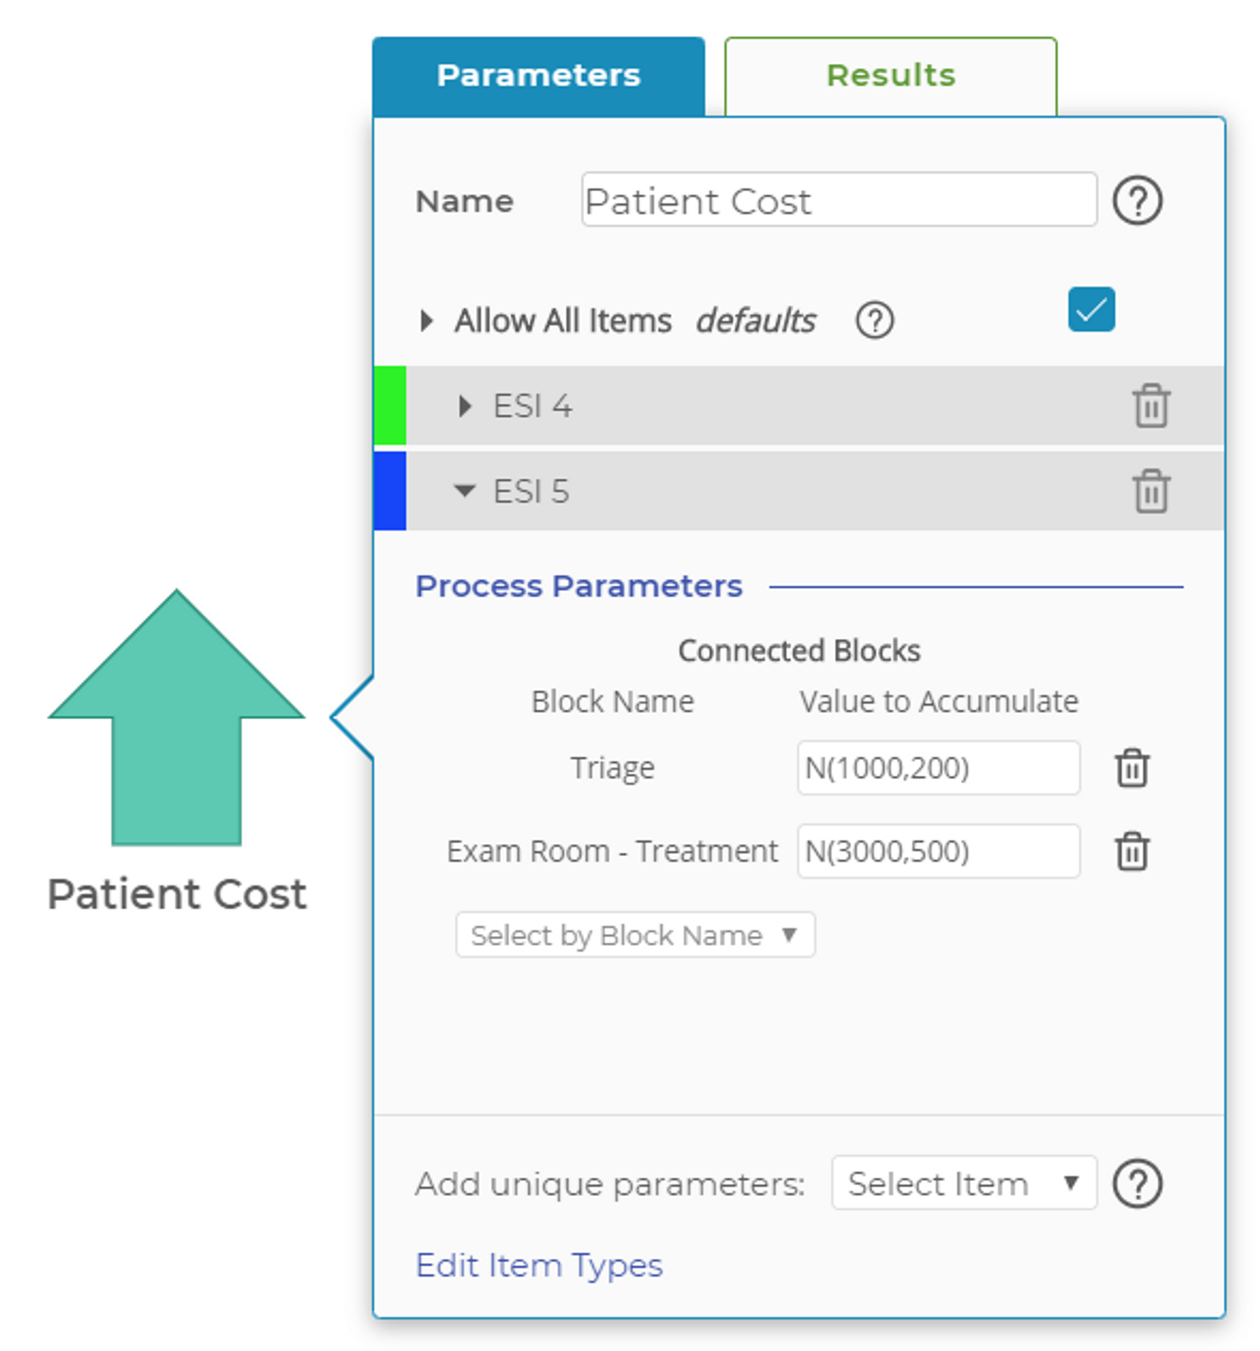Delete the ESI 5 item row

coord(1151,491)
